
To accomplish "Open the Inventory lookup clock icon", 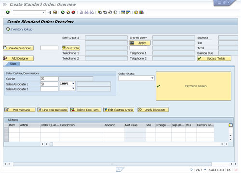I will (x=8, y=29).
